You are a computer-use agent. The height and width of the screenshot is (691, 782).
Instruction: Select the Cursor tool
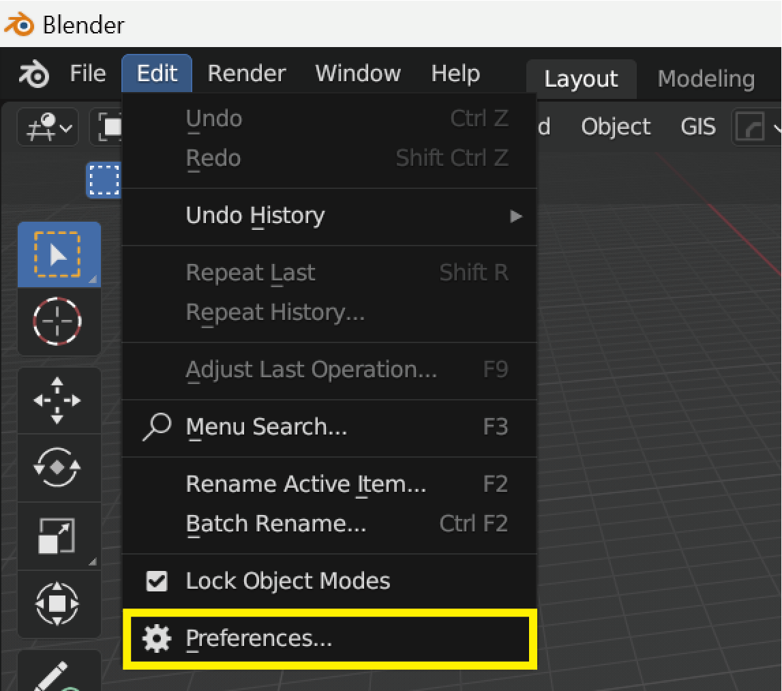[58, 321]
